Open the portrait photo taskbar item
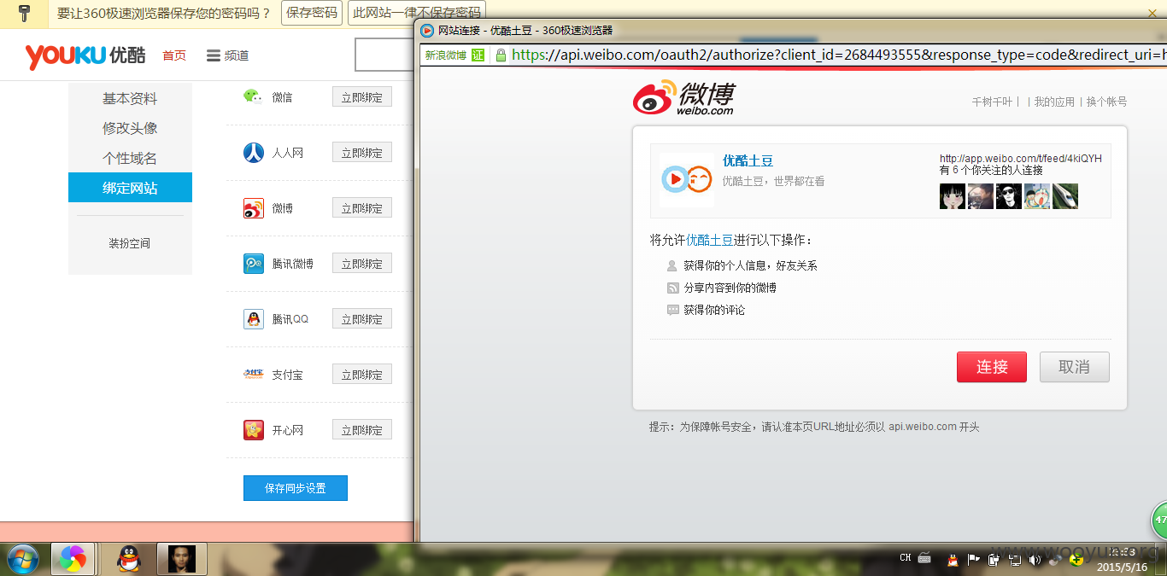The image size is (1167, 576). 181,559
